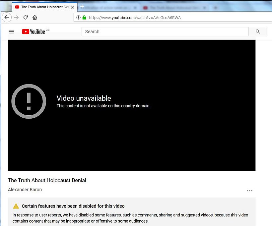Click the browser forward arrow
272x226 pixels.
(16, 18)
